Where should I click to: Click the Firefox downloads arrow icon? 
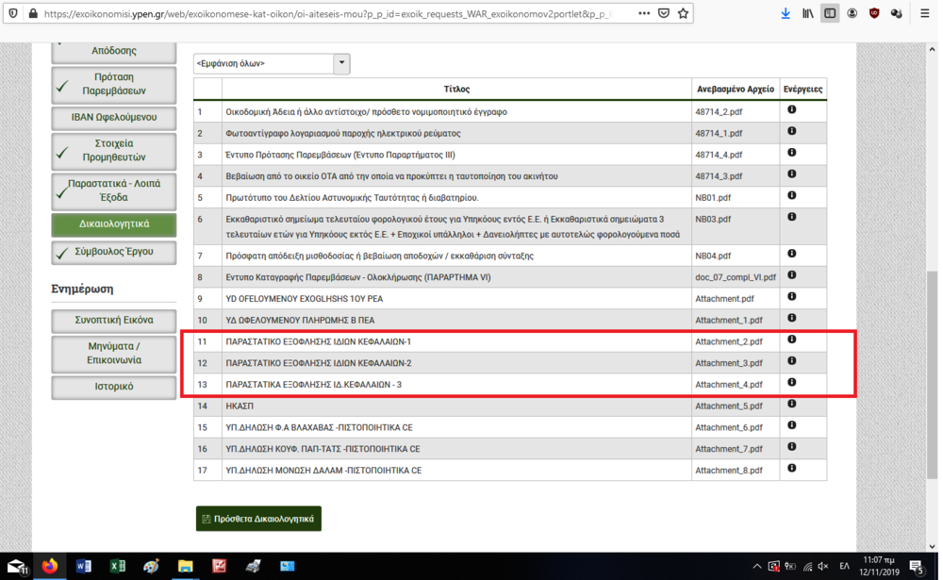786,14
